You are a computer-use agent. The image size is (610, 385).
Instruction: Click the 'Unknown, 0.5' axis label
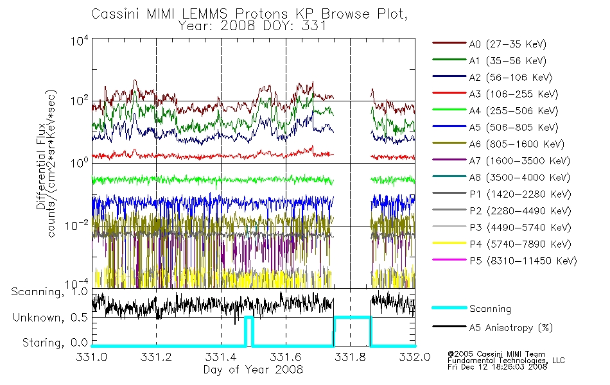[x=50, y=318]
